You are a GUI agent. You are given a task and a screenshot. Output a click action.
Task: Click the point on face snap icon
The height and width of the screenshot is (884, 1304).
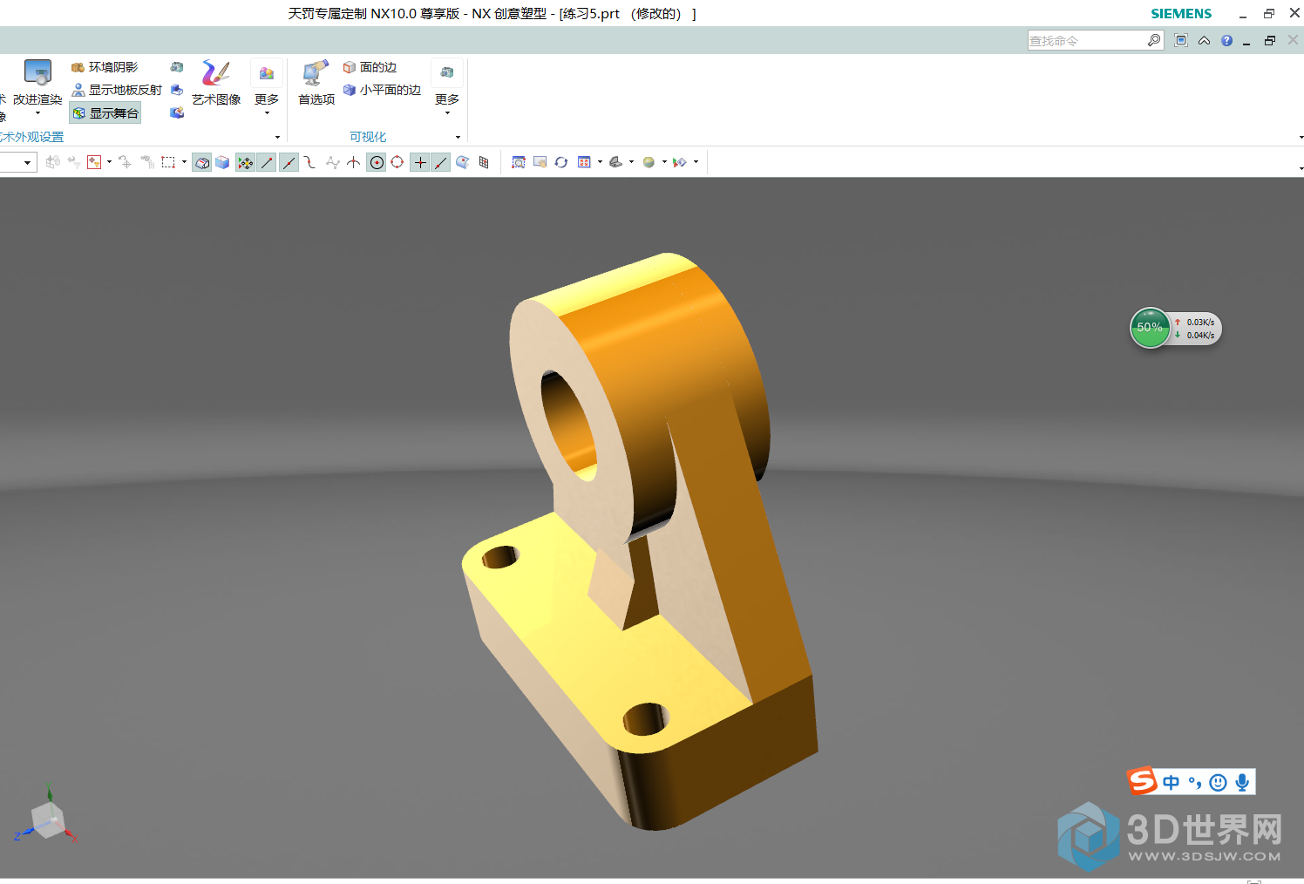click(463, 162)
